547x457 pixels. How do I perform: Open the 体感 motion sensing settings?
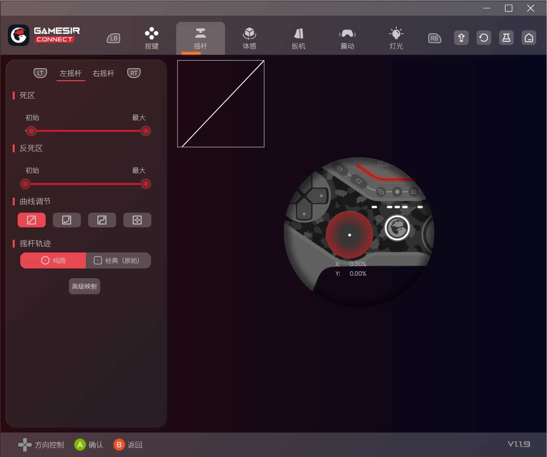click(x=249, y=38)
